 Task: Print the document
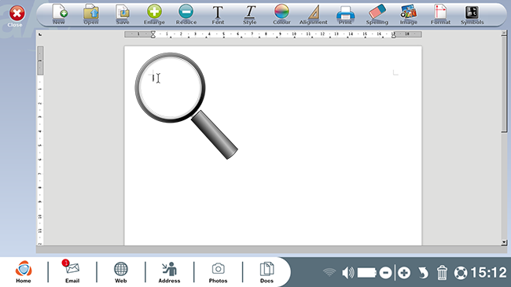pos(345,14)
